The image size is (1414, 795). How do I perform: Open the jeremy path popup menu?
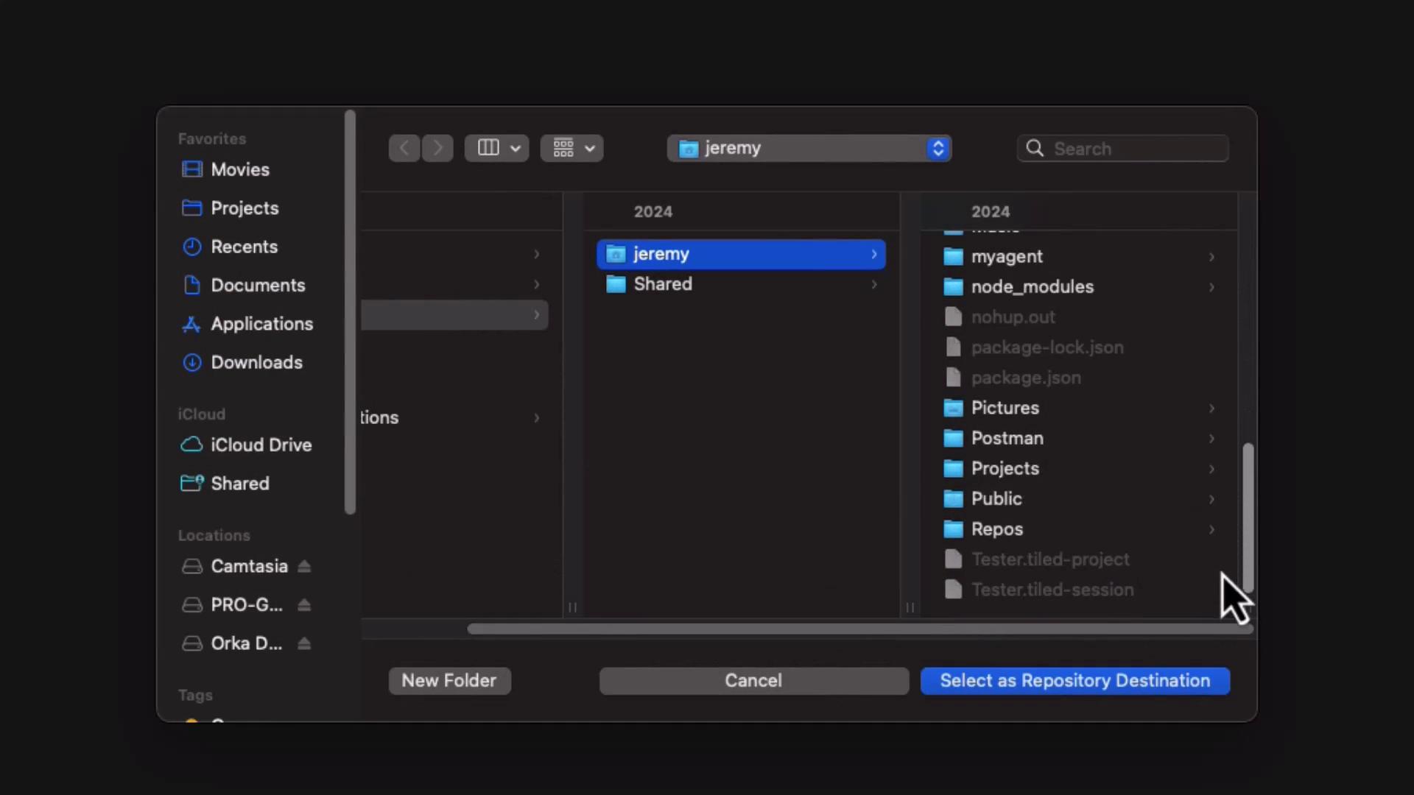[809, 148]
